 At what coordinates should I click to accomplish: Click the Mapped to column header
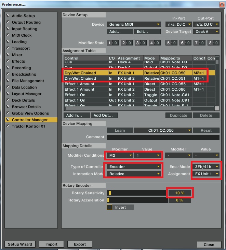[x=176, y=58]
